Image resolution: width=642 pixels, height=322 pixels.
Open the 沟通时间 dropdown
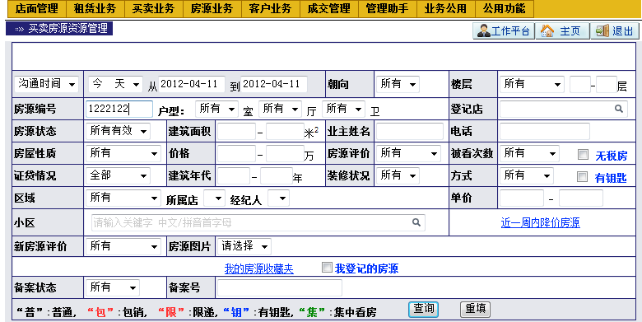pos(46,84)
